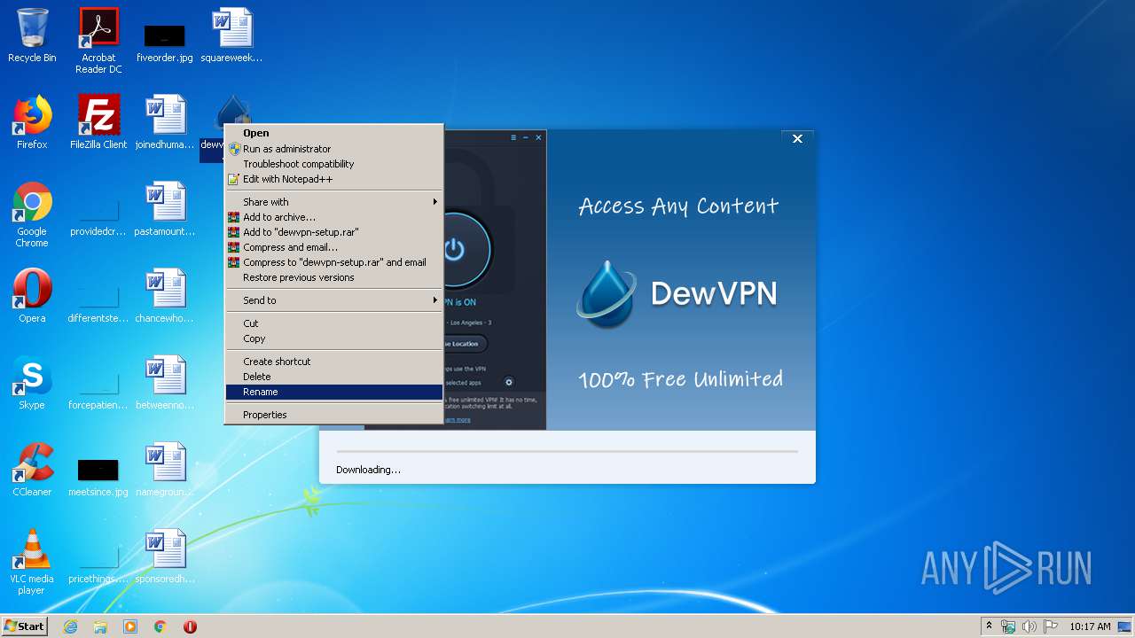Choose Copy from the context menu
The width and height of the screenshot is (1135, 638).
[334, 338]
